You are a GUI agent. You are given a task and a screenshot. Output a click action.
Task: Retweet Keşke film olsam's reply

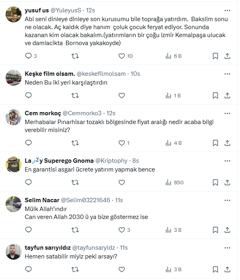coord(75,96)
